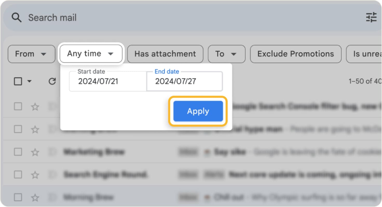Apply the selected date range
Viewport: 382px width, 207px height.
click(x=198, y=111)
